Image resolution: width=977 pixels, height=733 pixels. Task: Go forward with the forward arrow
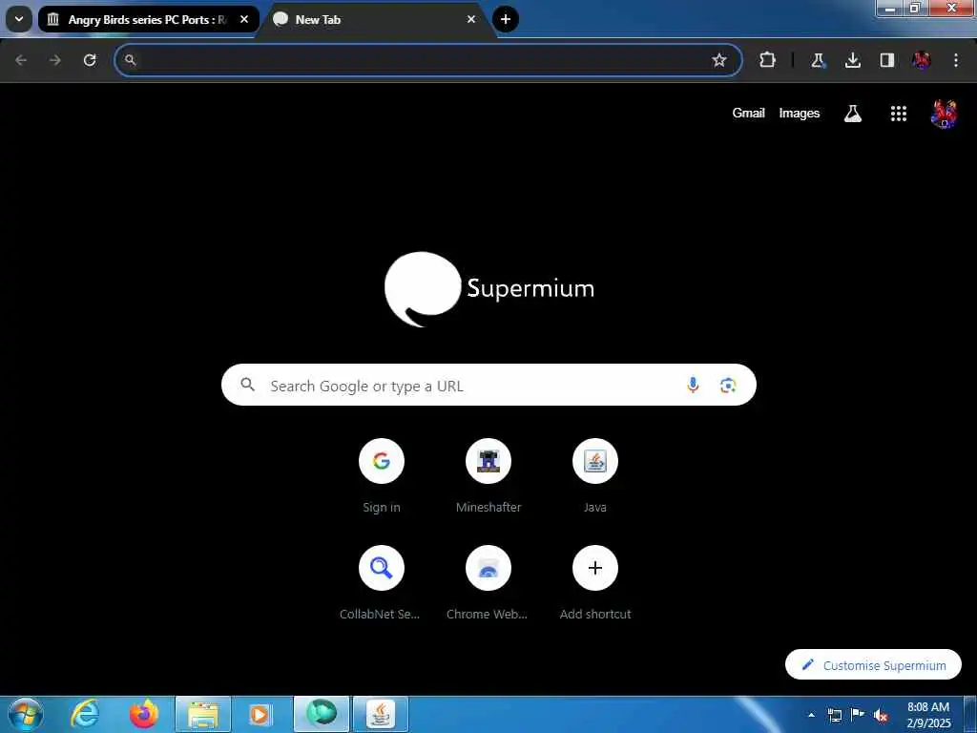tap(55, 60)
